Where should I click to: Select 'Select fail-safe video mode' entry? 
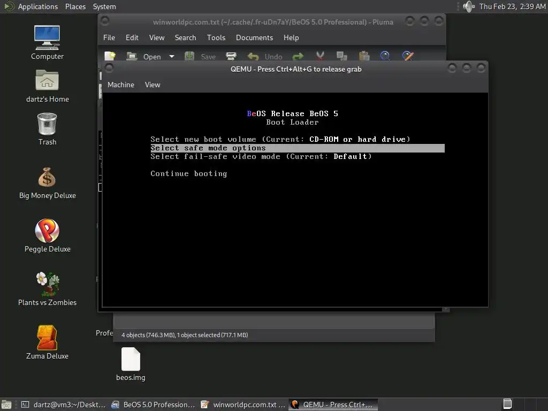261,157
